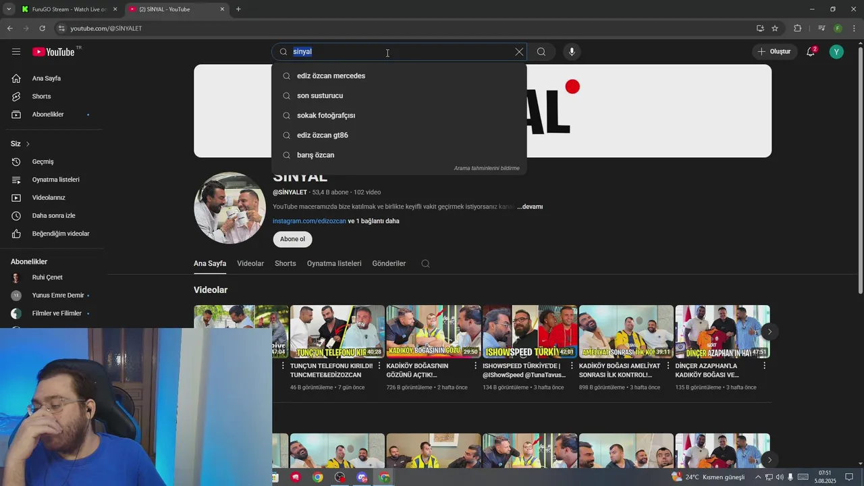The width and height of the screenshot is (864, 486).
Task: Open KADIKÖY BOĞASI'NIN GÖZÜNÜ AÇTIK thumbnail
Action: click(x=433, y=331)
